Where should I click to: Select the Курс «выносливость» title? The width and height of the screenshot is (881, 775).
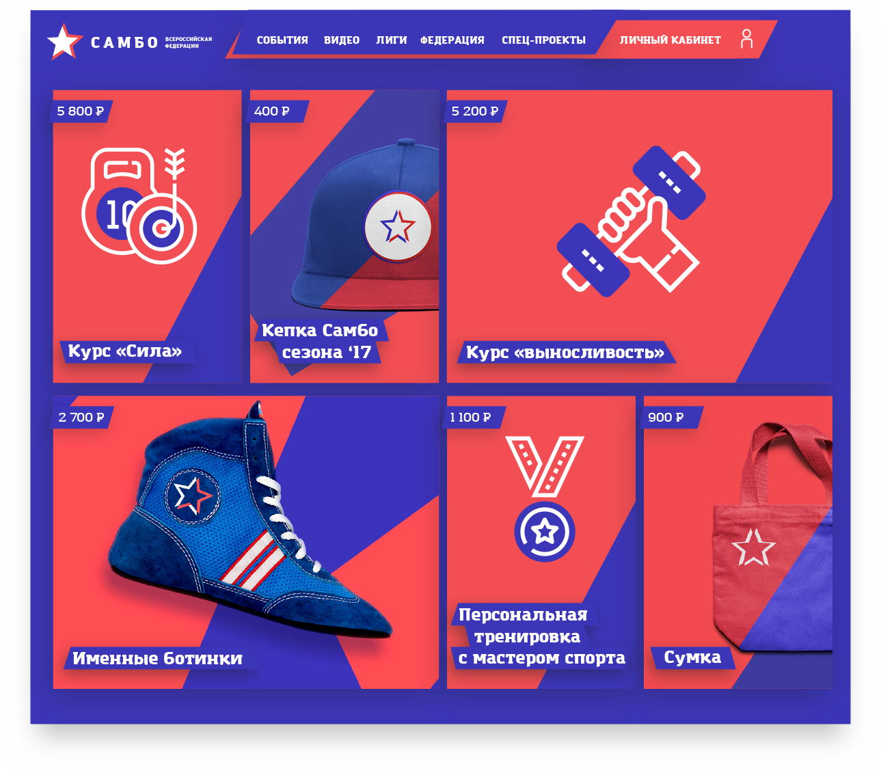565,353
